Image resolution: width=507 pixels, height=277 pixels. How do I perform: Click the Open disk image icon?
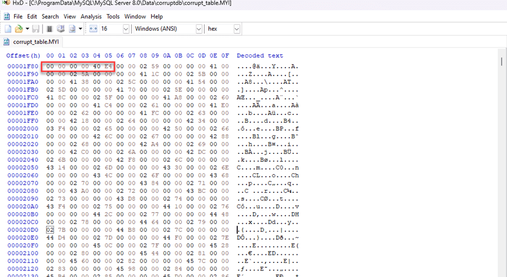72,29
